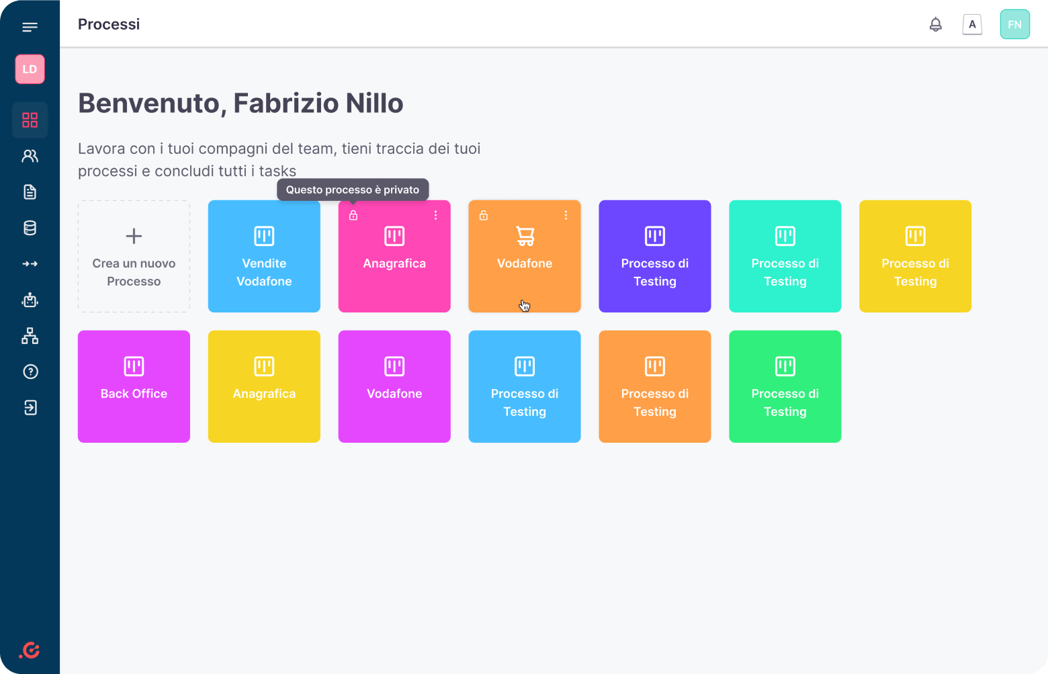The width and height of the screenshot is (1048, 674).
Task: Open the Back Office process card
Action: [x=134, y=386]
